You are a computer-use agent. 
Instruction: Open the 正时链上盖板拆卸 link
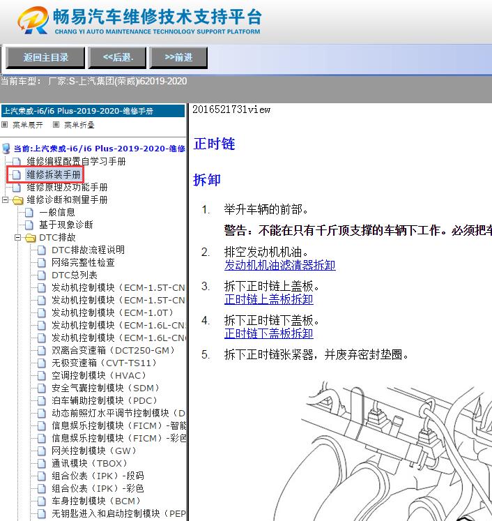point(268,299)
